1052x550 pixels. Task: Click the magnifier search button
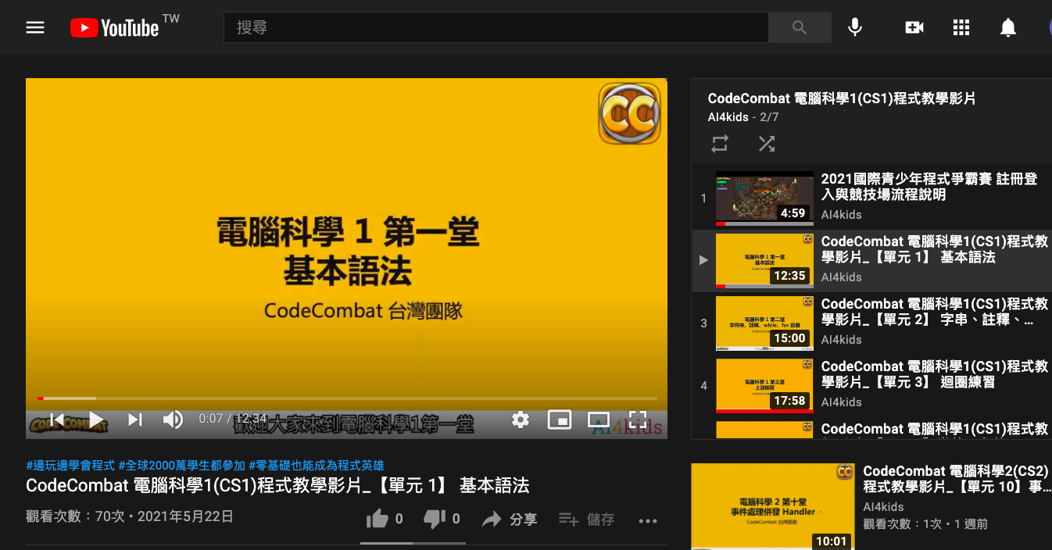coord(800,27)
